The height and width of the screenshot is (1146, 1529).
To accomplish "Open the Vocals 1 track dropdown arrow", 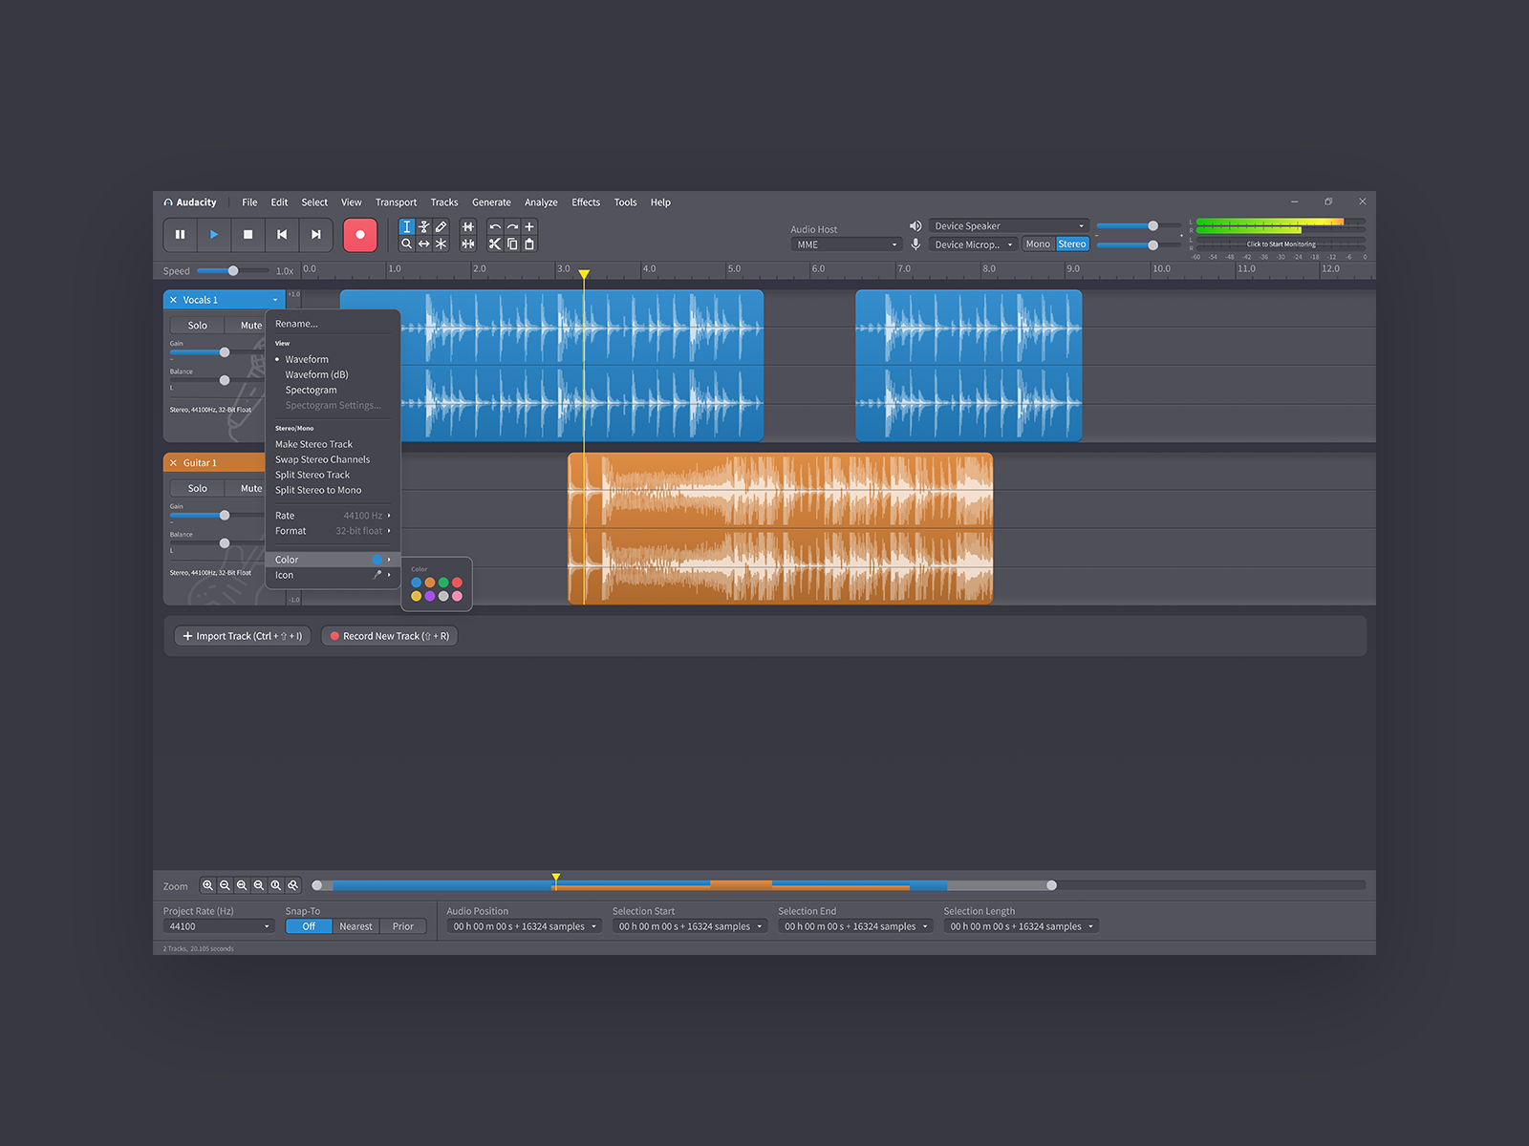I will [x=275, y=300].
